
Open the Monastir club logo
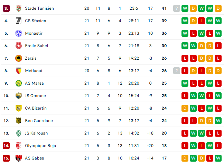19,33
